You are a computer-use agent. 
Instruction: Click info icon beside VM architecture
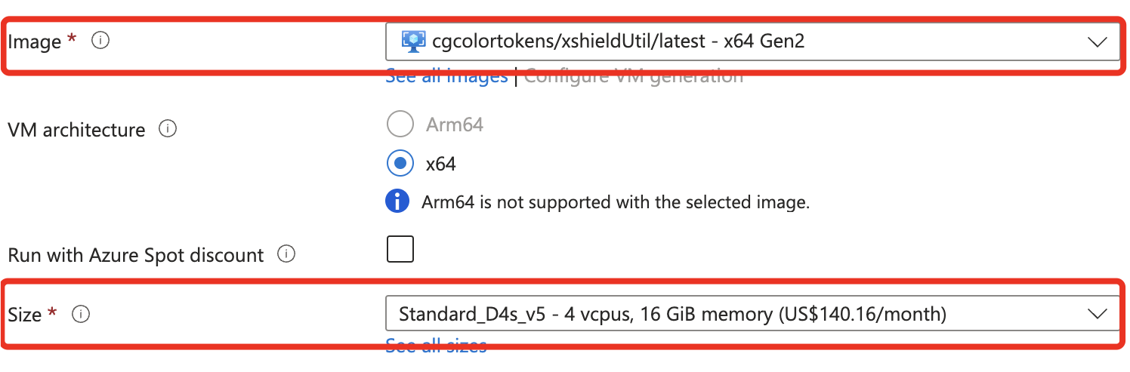(168, 129)
